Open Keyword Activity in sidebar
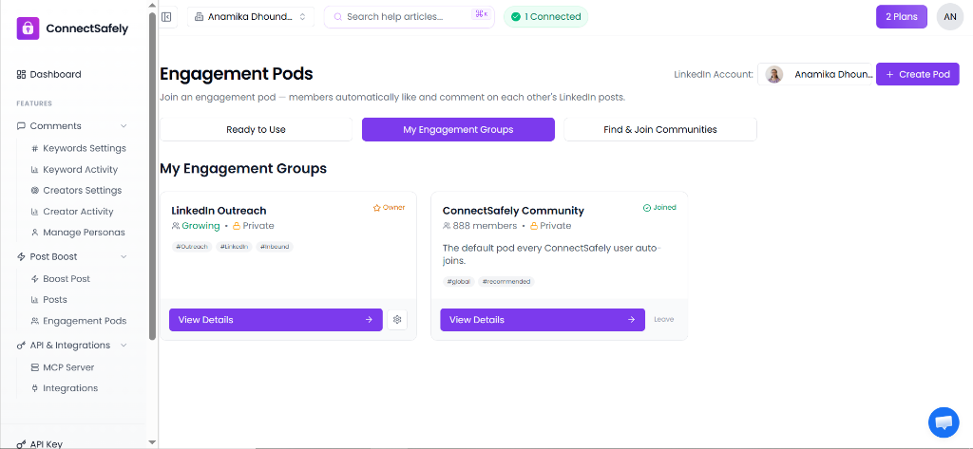 pyautogui.click(x=74, y=169)
